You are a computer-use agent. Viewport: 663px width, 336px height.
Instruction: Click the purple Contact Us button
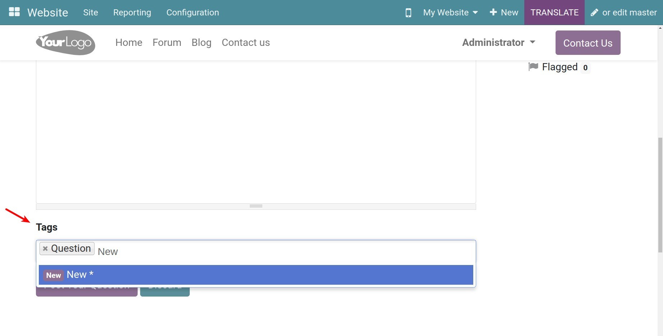coord(588,43)
